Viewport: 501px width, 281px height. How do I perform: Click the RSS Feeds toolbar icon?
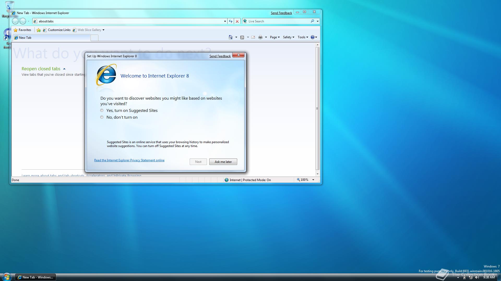click(x=242, y=37)
